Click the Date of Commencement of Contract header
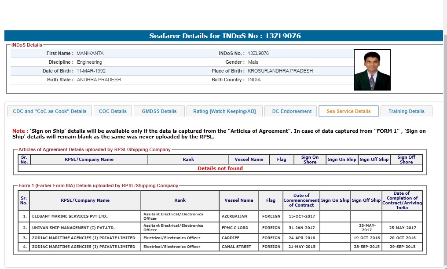Viewport: 447px width, 269px height. click(301, 200)
